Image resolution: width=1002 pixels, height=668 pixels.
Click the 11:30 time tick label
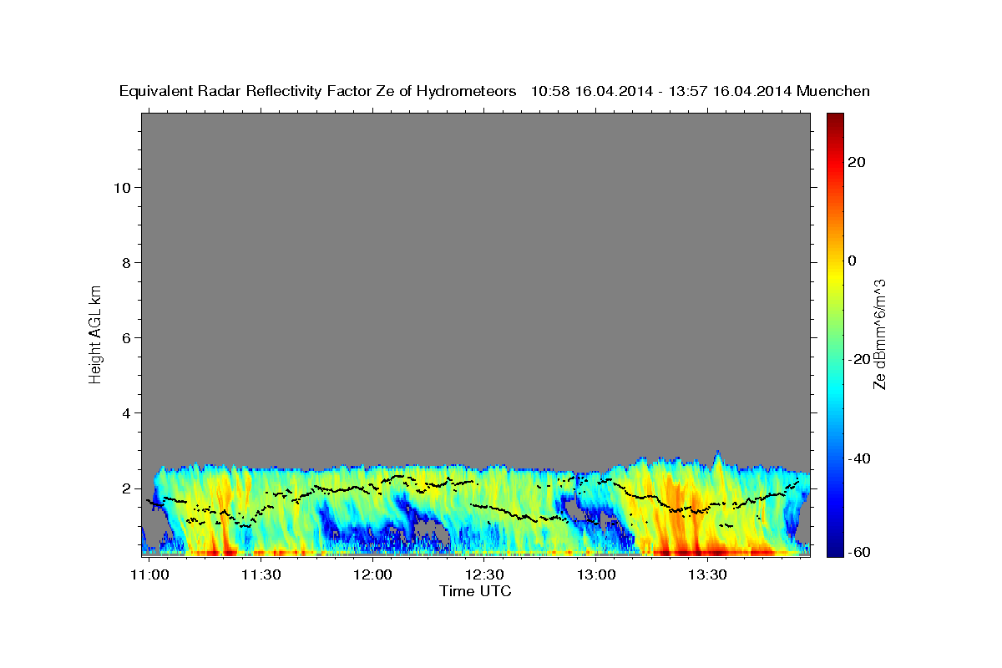(261, 575)
